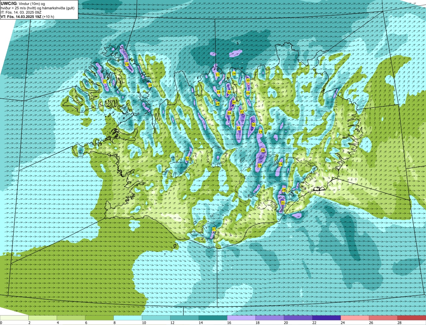Screen dimensions: 426x325
Task: Click the legend scale number 8
Action: click(x=114, y=323)
